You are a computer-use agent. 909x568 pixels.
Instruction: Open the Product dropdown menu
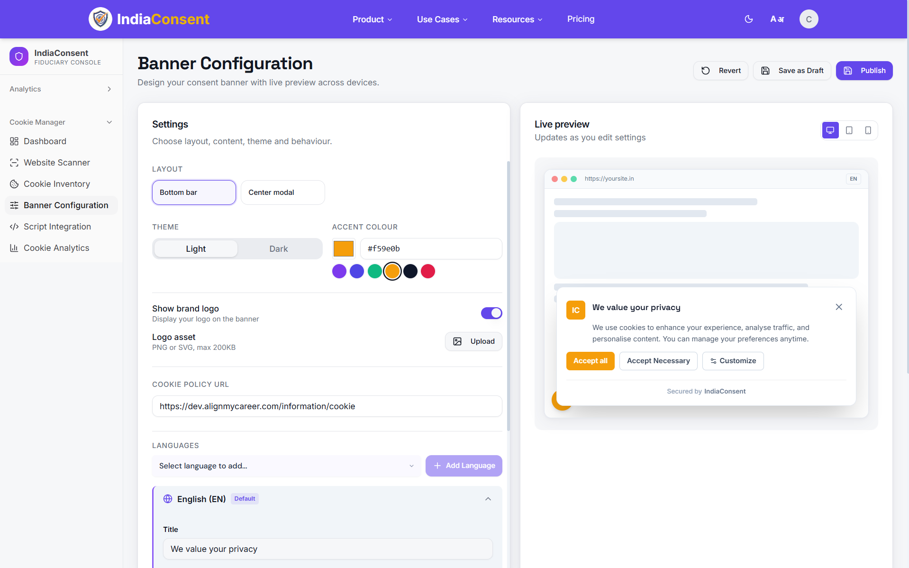pyautogui.click(x=373, y=19)
